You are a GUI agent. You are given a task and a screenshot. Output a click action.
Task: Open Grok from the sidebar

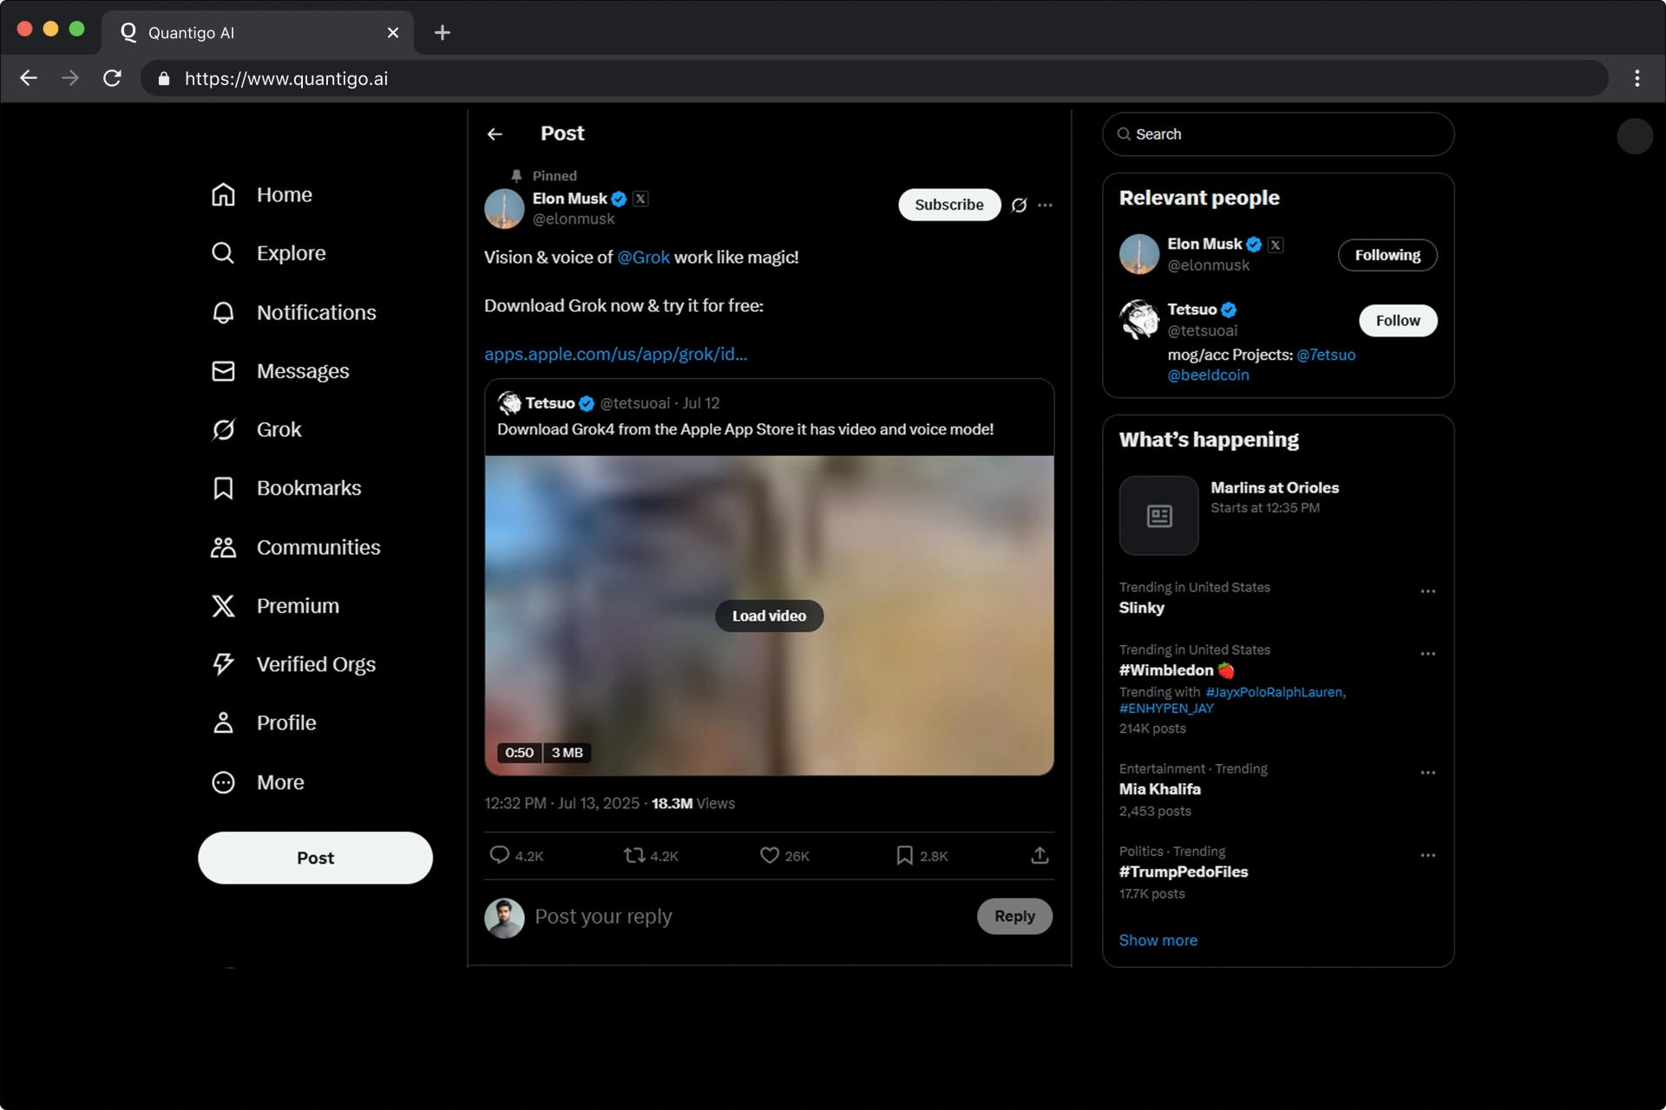256,429
